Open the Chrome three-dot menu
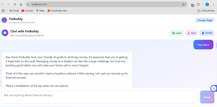Viewport: 217px width, 107px height. point(213,4)
